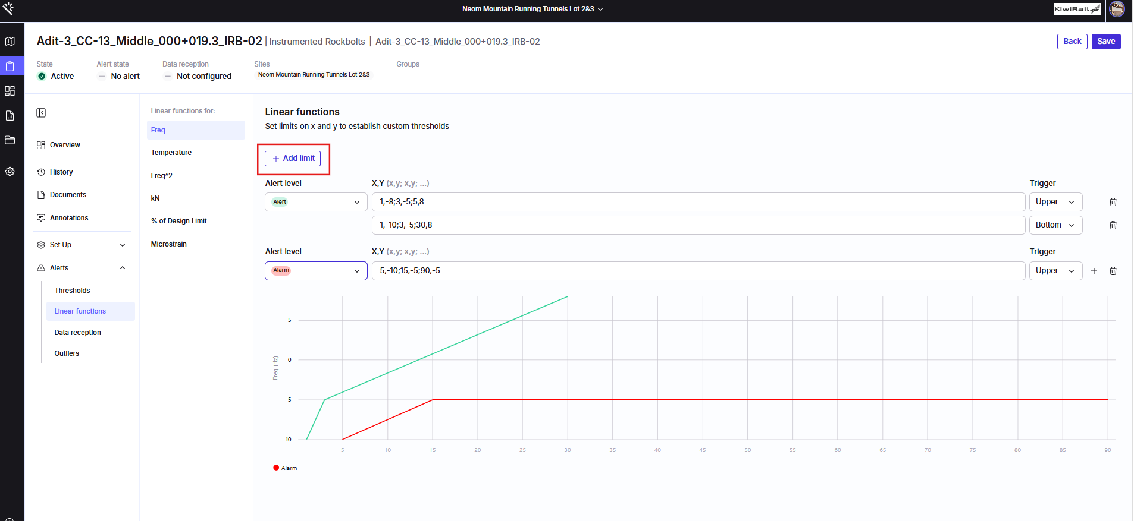Screen dimensions: 1134x521
Task: Delete the first Alert limit row
Action: click(1113, 202)
